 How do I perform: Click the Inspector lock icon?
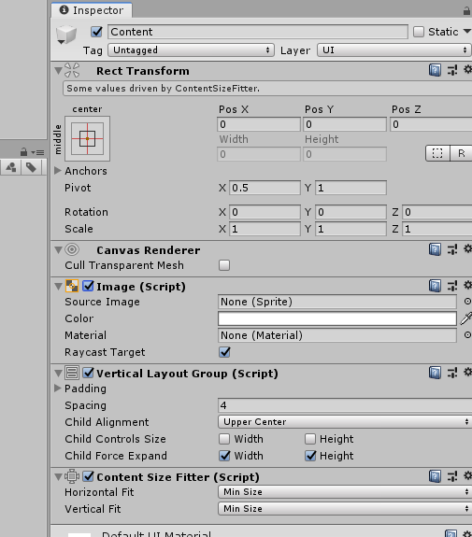(x=466, y=10)
